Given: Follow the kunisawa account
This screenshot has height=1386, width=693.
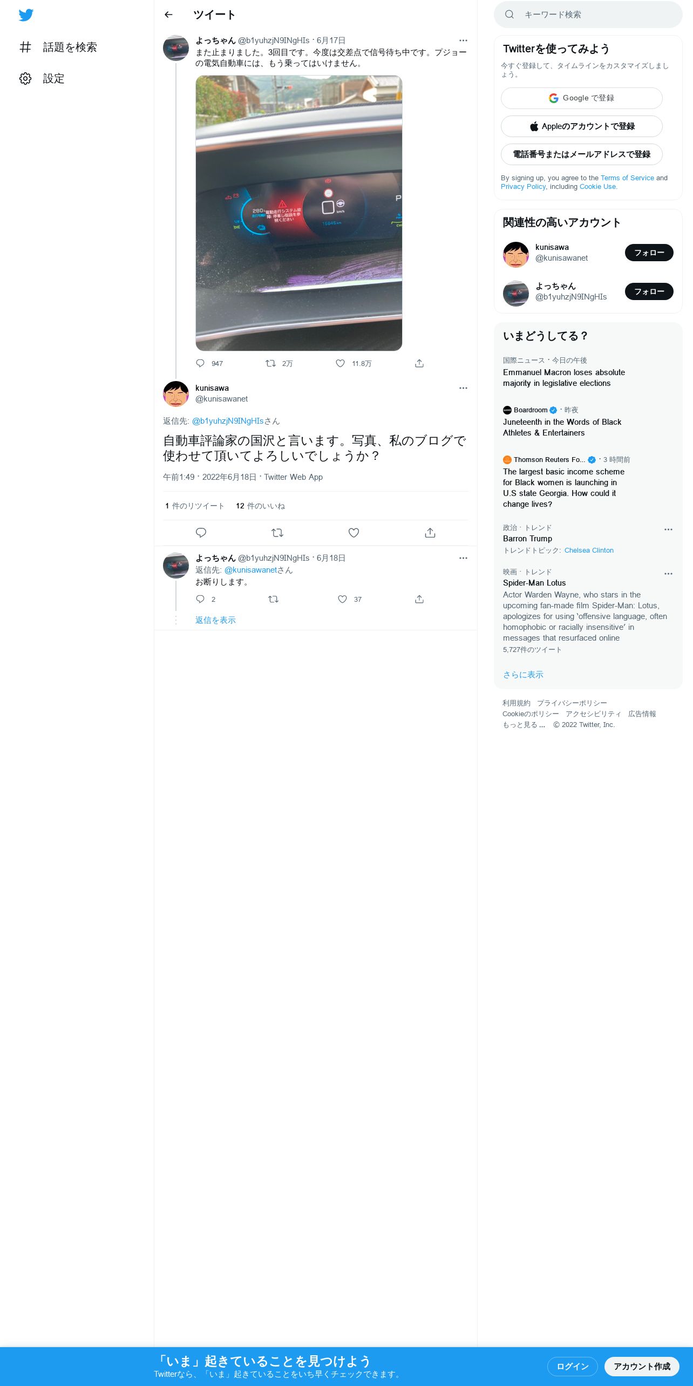Looking at the screenshot, I should [x=649, y=253].
